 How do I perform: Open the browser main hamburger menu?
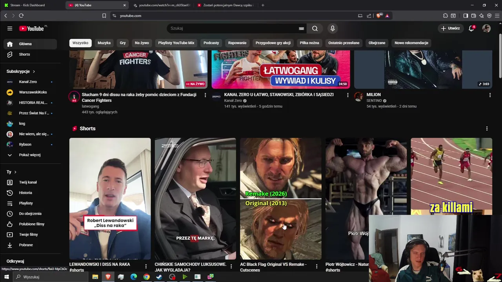coord(497,16)
